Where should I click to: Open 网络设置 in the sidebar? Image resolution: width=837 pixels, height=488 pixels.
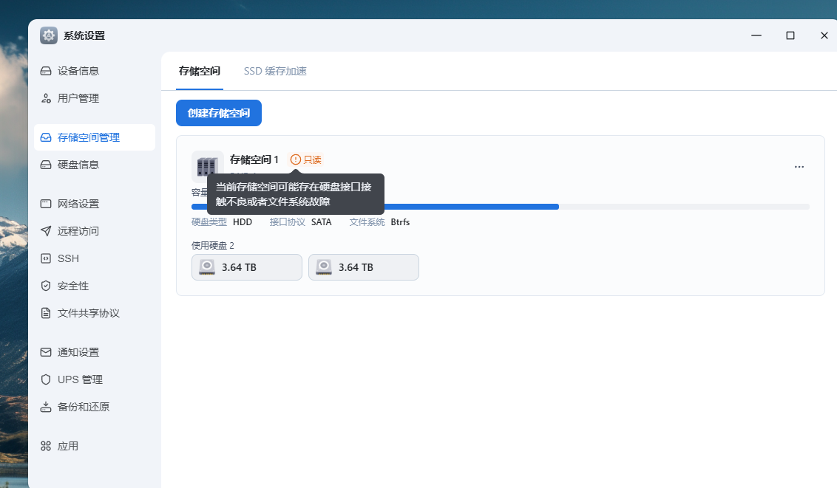(x=95, y=204)
